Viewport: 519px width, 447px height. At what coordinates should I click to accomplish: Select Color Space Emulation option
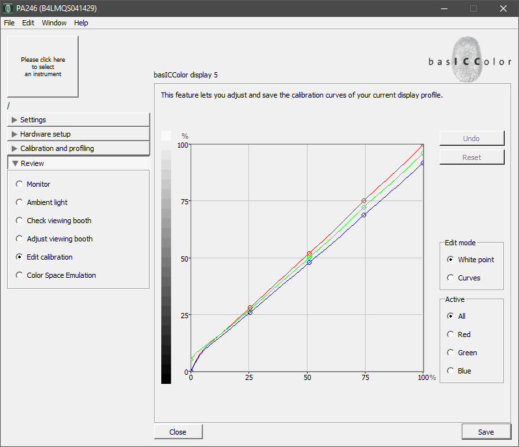[x=20, y=275]
